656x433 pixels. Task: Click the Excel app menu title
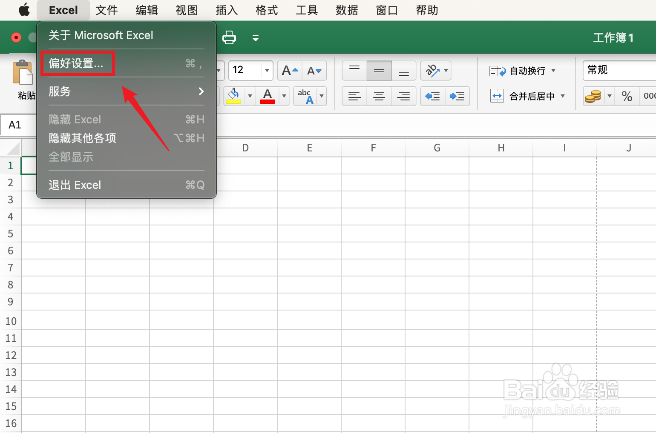(63, 10)
